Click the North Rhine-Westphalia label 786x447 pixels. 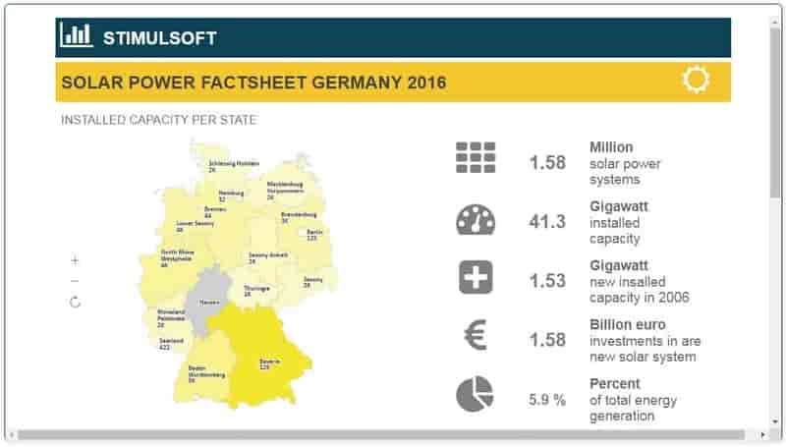click(x=178, y=258)
